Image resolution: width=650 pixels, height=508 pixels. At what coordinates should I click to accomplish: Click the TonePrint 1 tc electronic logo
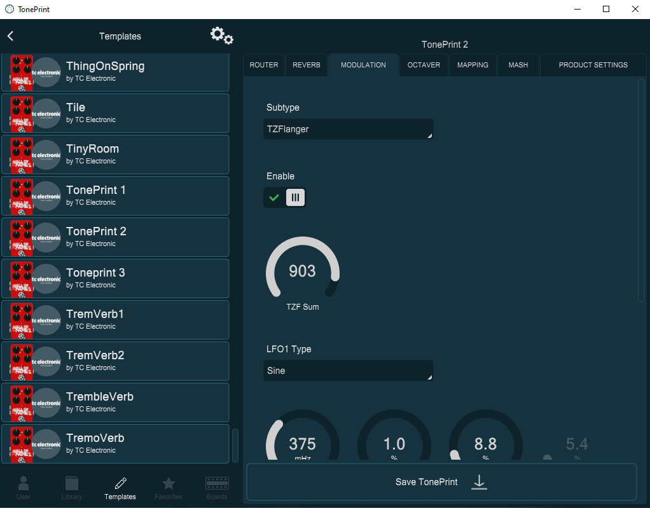tap(46, 196)
